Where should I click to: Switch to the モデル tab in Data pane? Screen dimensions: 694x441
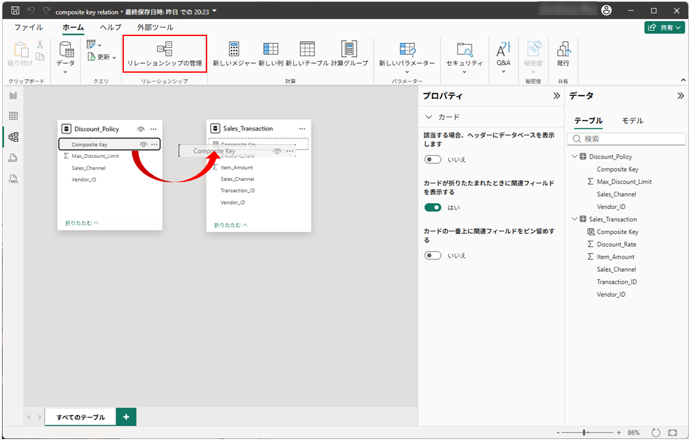click(x=632, y=121)
